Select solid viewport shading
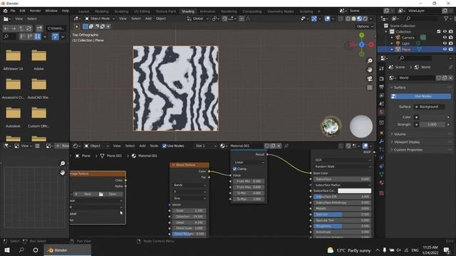This screenshot has height=256, width=456. pyautogui.click(x=353, y=18)
